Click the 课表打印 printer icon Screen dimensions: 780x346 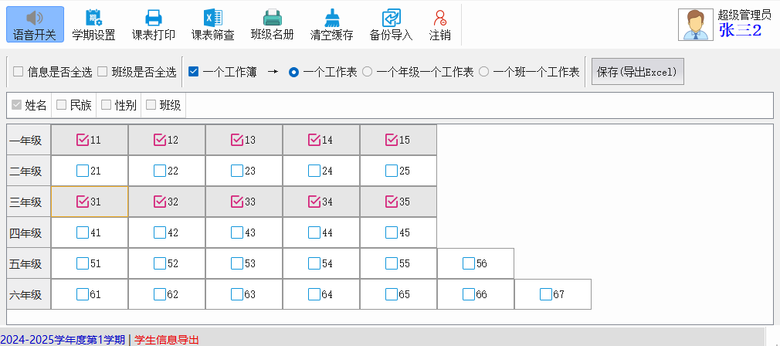[x=153, y=17]
